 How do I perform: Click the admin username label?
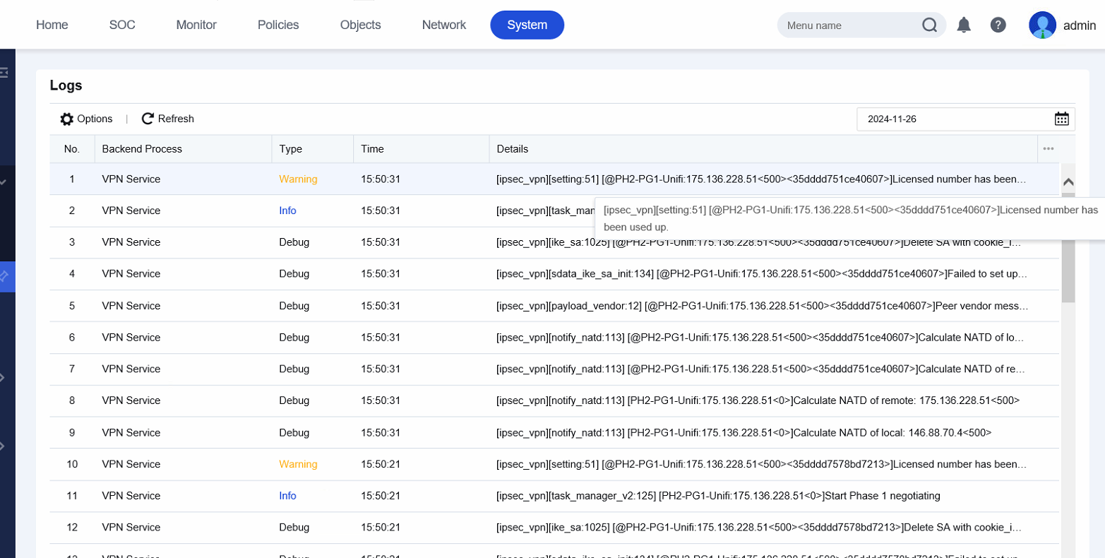point(1079,25)
